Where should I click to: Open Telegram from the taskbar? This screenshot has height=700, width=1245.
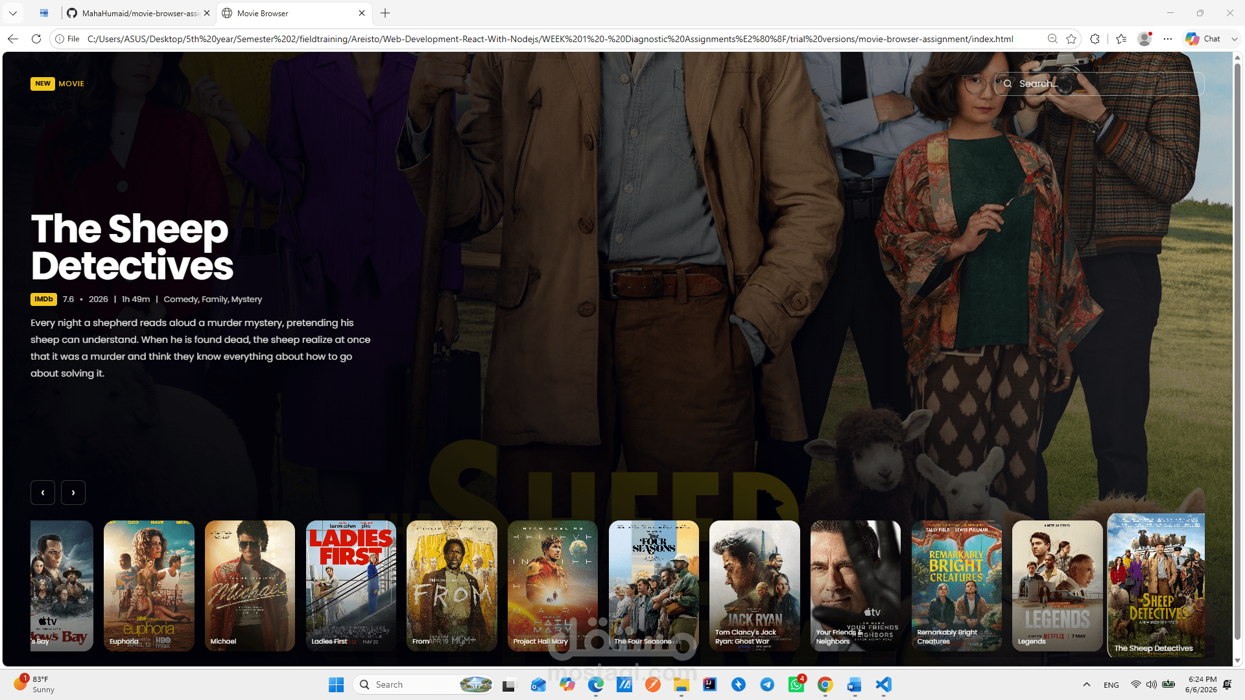pos(767,684)
